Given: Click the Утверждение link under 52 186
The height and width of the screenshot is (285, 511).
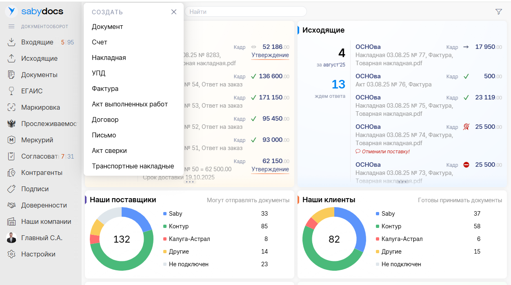Looking at the screenshot, I should [270, 55].
